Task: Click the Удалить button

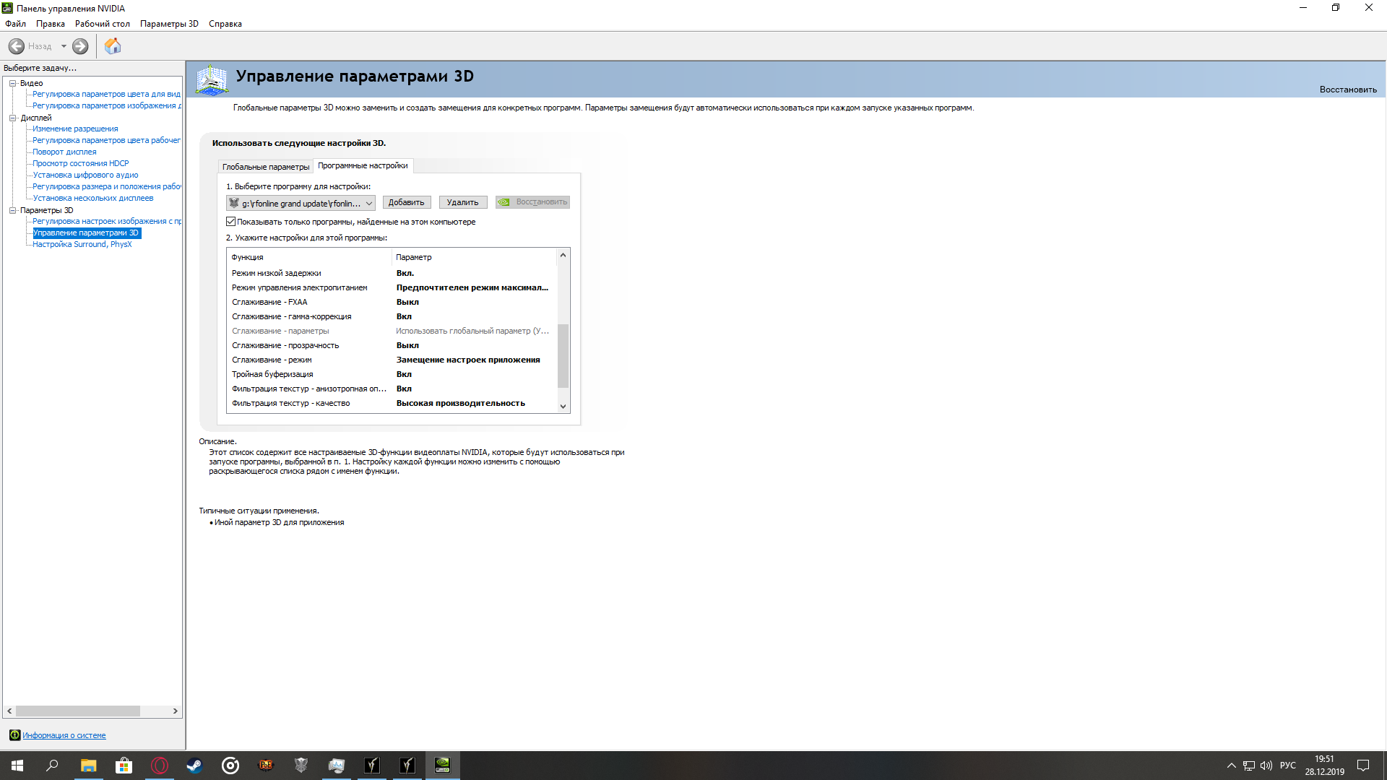Action: pos(463,202)
